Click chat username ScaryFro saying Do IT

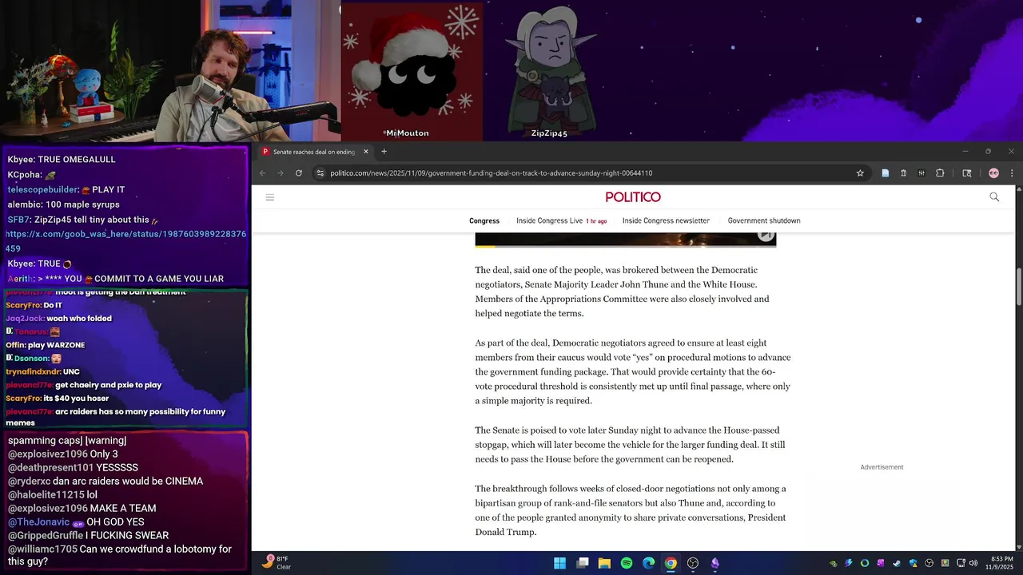pos(22,305)
